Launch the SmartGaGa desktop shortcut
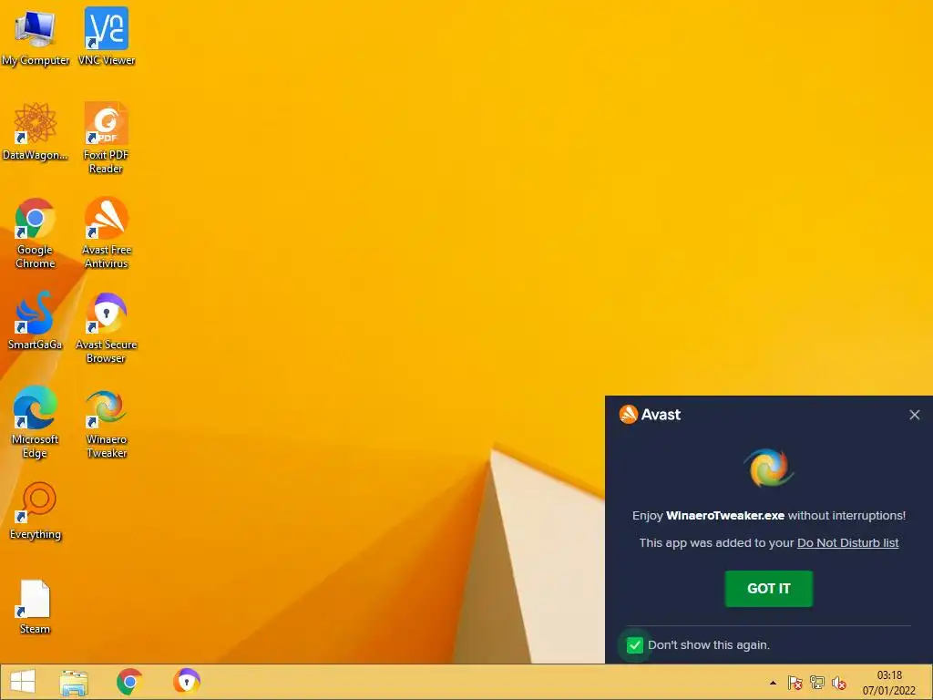The image size is (933, 700). click(36, 321)
